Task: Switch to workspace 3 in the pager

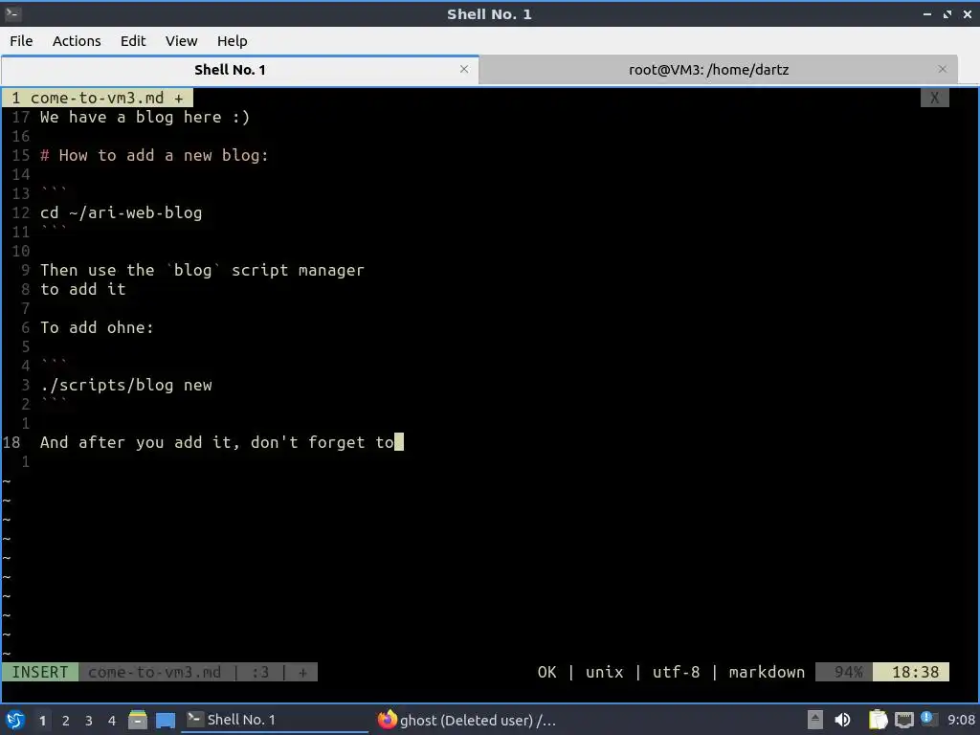Action: [x=89, y=721]
